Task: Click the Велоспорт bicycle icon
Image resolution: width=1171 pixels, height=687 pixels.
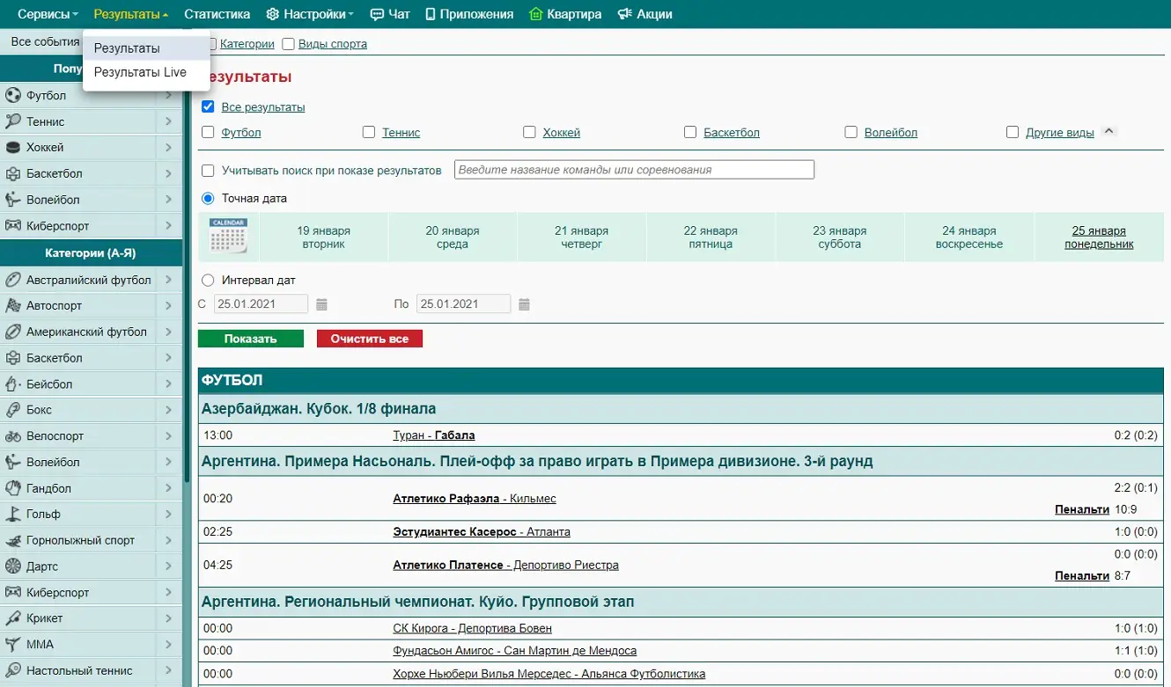Action: [x=13, y=436]
